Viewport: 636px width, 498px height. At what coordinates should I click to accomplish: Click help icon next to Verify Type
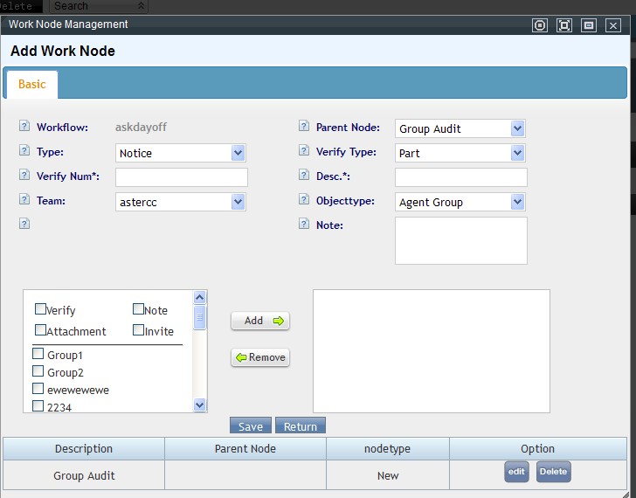[x=304, y=152]
